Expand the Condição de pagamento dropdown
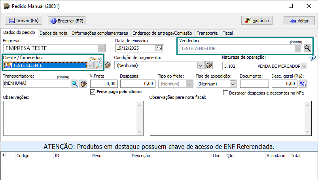The height and width of the screenshot is (180, 318). coord(201,65)
